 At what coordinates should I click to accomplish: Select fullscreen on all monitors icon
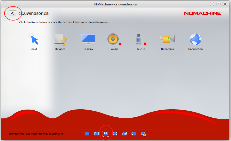(x=124, y=134)
